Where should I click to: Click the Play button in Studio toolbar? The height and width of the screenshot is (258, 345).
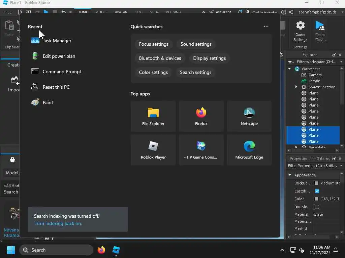(x=46, y=12)
